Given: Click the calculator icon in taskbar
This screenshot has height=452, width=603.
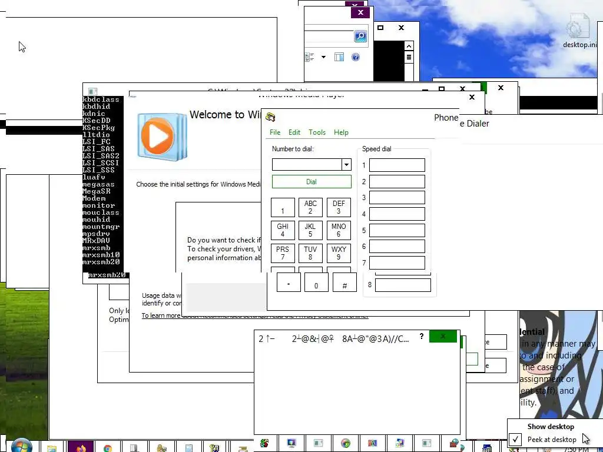Looking at the screenshot, I should pyautogui.click(x=188, y=447).
